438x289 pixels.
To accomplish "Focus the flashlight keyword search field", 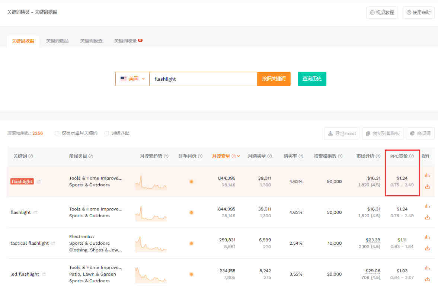I will pyautogui.click(x=203, y=79).
